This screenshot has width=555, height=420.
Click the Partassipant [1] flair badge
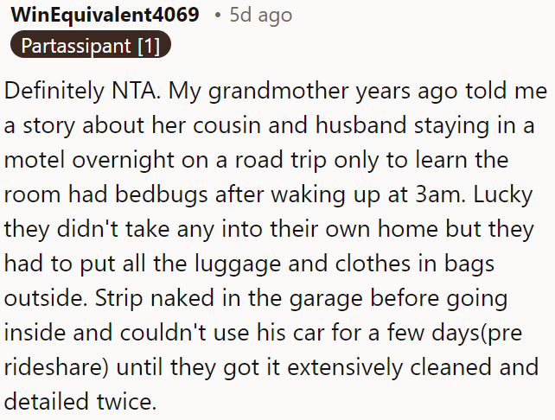91,45
